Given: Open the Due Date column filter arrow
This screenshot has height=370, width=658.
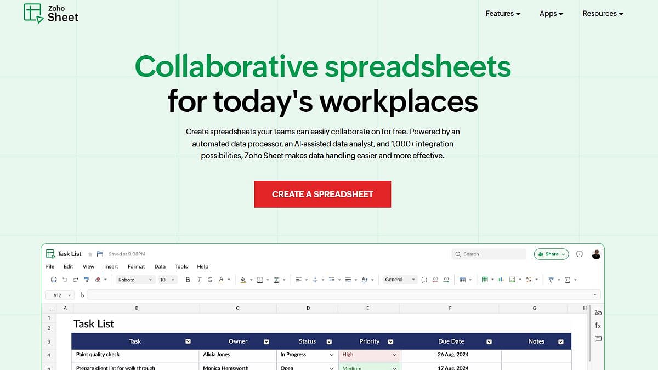Looking at the screenshot, I should coord(490,341).
